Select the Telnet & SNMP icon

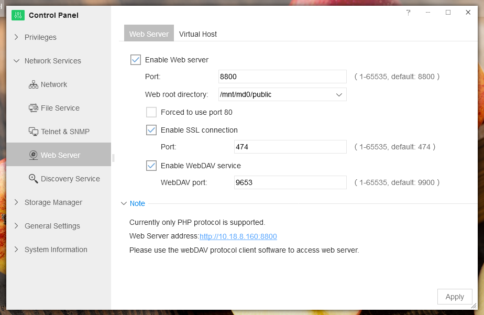34,132
